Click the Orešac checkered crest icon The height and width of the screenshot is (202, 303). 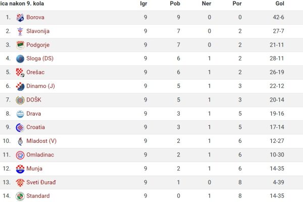pyautogui.click(x=20, y=73)
